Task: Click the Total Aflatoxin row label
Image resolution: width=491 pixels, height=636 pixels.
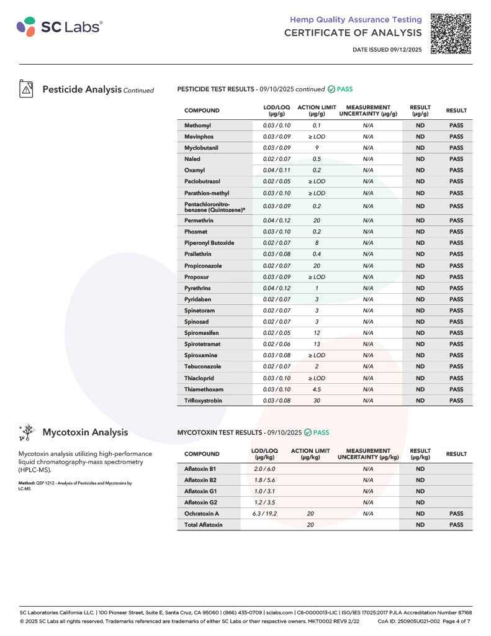Action: tap(203, 525)
